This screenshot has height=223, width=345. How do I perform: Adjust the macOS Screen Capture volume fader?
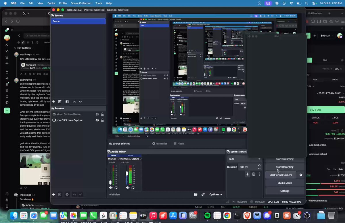coord(127,174)
